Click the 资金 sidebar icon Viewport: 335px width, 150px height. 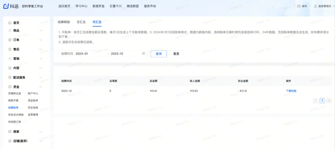[x=10, y=87]
